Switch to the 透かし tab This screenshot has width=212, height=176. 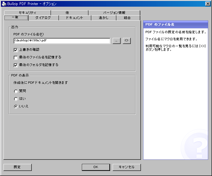[x=103, y=18]
